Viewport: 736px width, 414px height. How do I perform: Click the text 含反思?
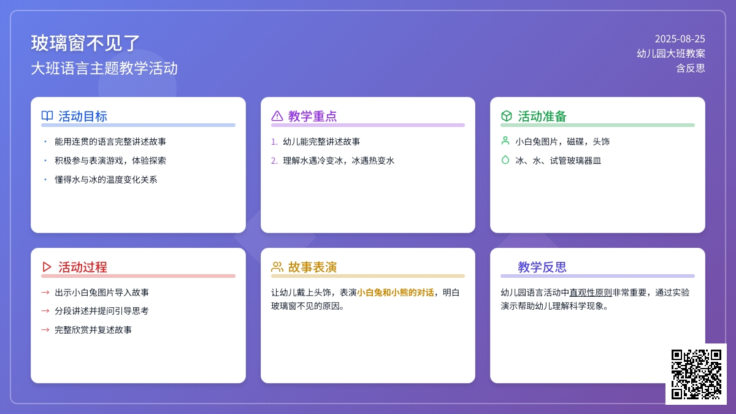click(691, 68)
